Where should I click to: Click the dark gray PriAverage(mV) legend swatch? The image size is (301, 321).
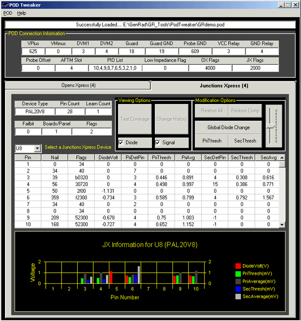238,281
